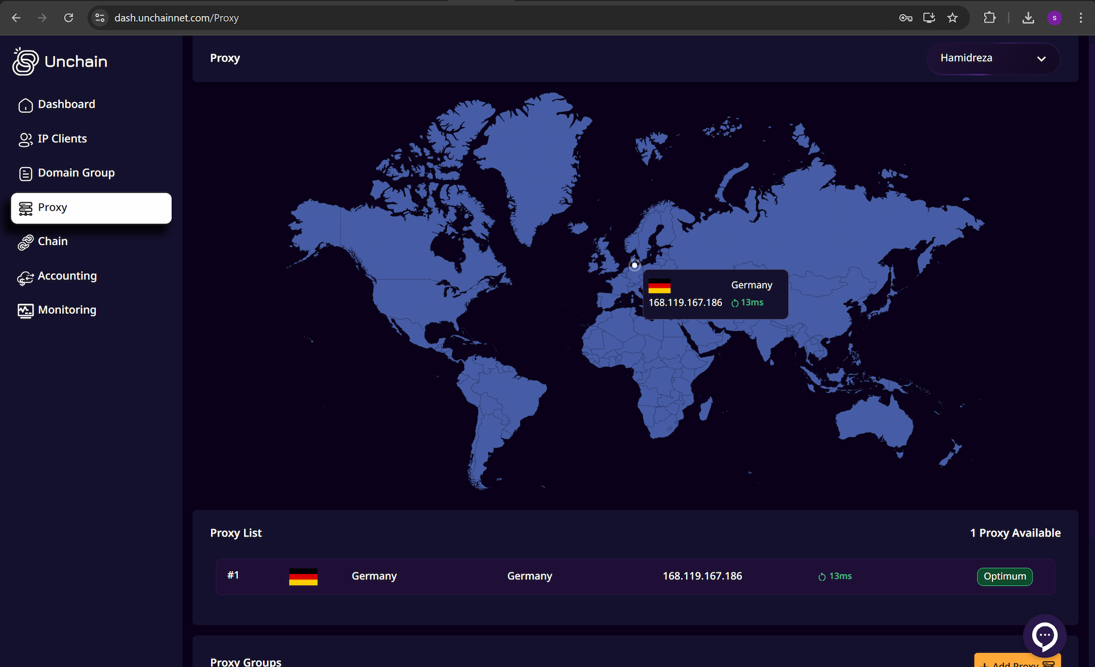Click the Accounting cloud icon
Viewport: 1095px width, 667px height.
25,278
